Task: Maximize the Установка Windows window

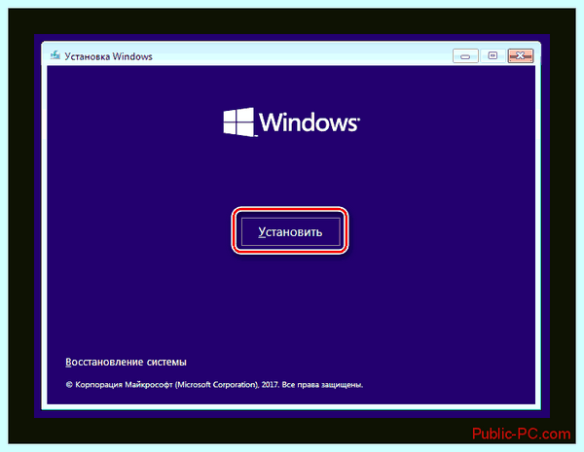Action: (x=493, y=55)
